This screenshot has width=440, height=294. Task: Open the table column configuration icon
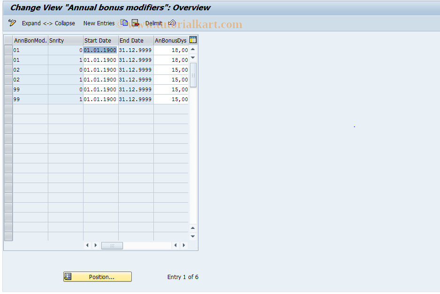click(193, 40)
